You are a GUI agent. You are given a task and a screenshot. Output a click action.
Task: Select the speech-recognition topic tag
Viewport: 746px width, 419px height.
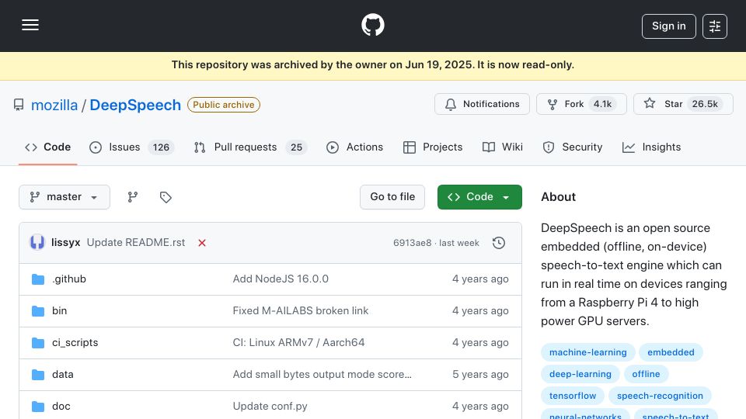pos(660,396)
